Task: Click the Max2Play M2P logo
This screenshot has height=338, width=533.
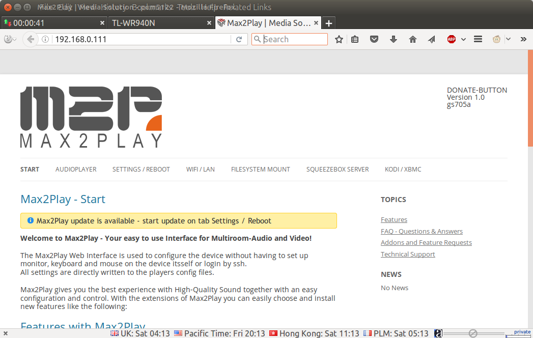Action: click(x=91, y=117)
